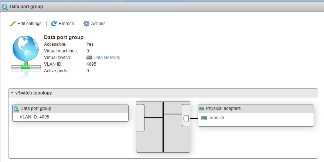This screenshot has height=162, width=324.
Task: Click the port group icon in title bar
Action: click(5, 6)
